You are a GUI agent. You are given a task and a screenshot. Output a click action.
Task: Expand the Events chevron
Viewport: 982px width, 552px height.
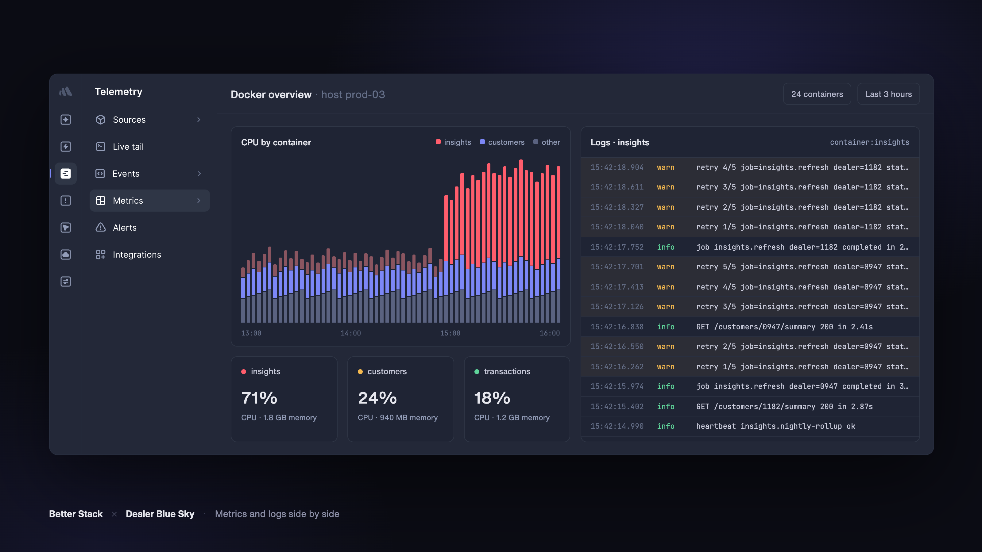point(199,174)
